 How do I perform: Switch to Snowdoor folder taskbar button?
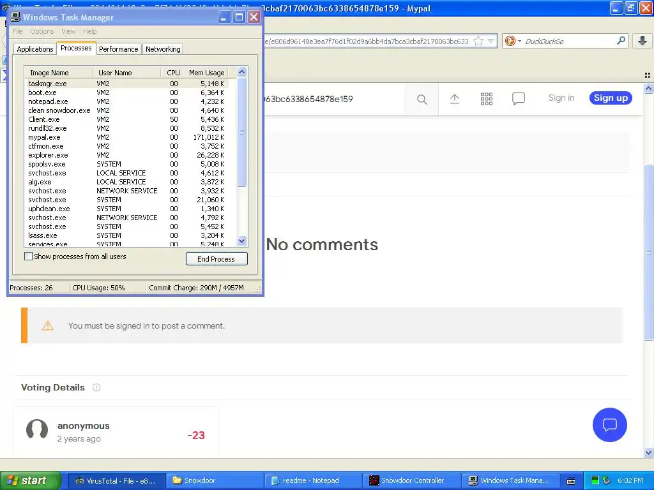[x=215, y=480]
